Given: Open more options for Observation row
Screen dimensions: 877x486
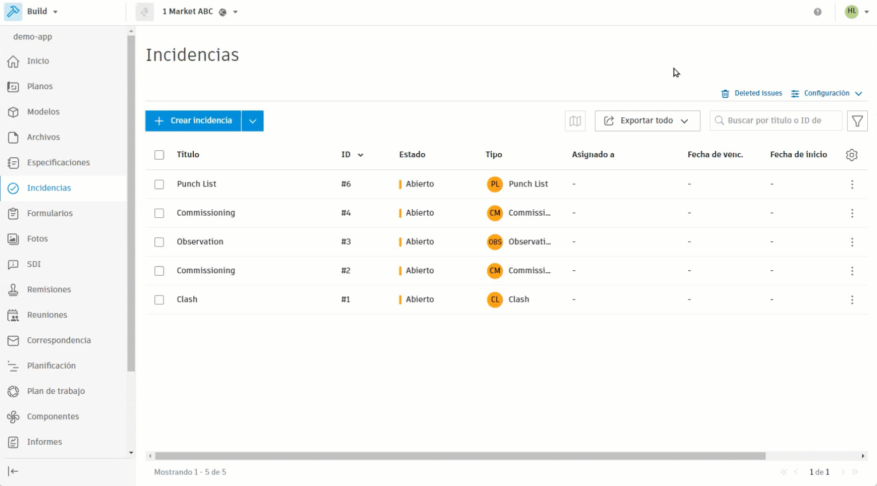Looking at the screenshot, I should click(852, 242).
